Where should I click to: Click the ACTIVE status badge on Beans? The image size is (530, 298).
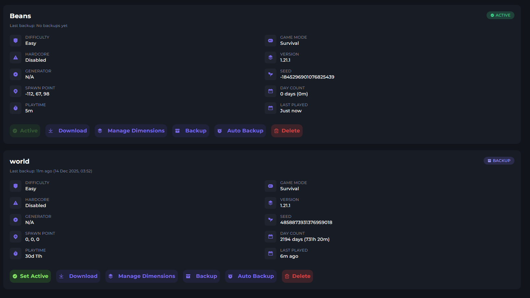pos(500,15)
